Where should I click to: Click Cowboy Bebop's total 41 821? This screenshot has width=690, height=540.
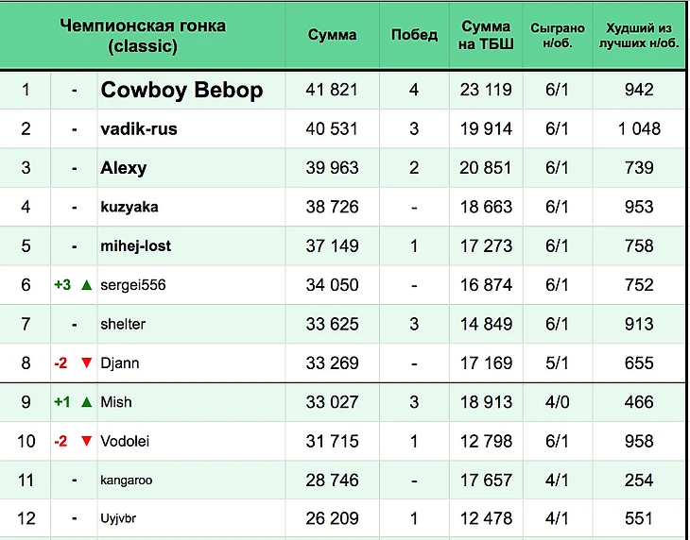pyautogui.click(x=333, y=91)
